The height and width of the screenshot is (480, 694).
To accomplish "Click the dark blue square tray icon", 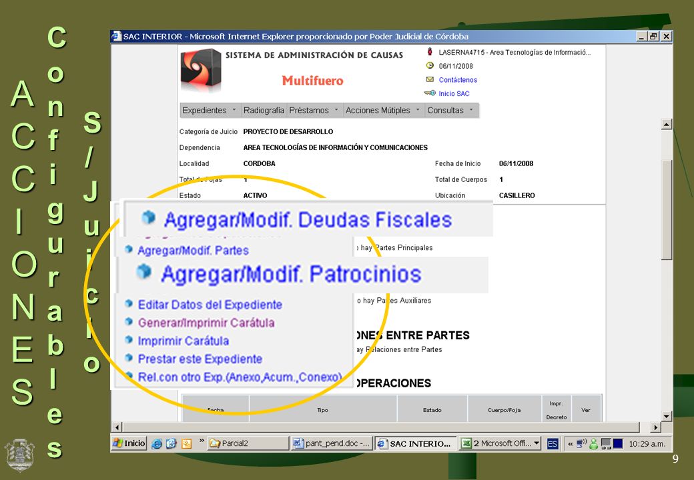I will click(x=618, y=443).
